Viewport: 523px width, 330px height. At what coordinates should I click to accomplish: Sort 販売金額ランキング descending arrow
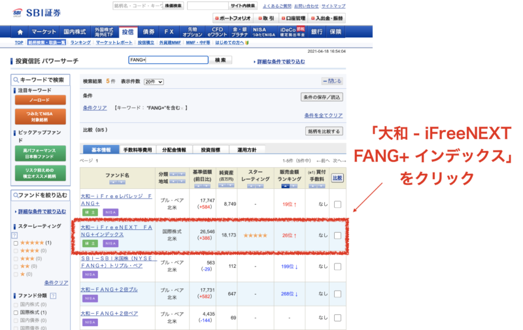pos(294,186)
